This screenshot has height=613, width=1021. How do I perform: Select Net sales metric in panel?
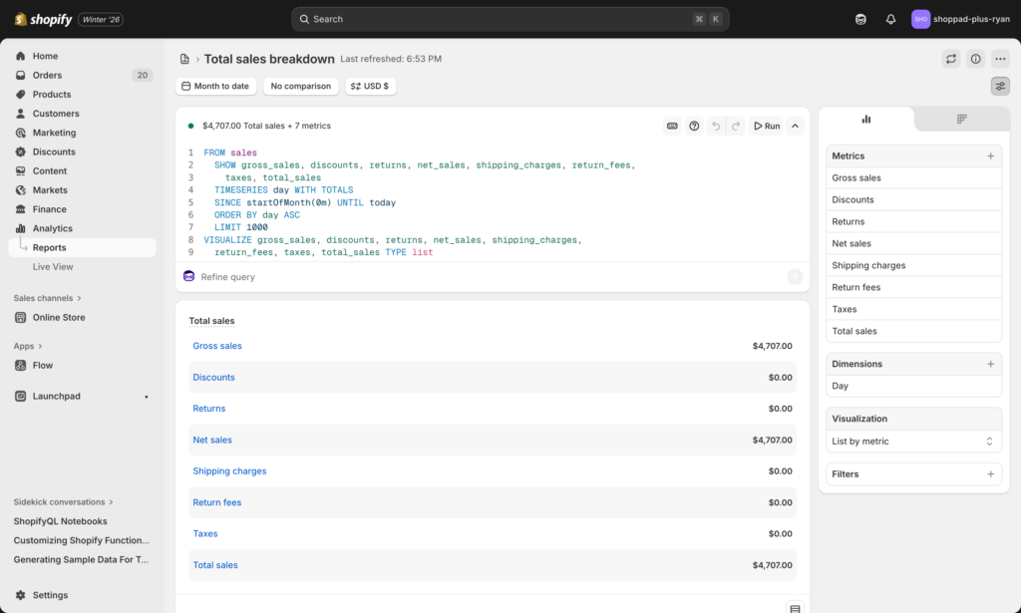coord(913,244)
